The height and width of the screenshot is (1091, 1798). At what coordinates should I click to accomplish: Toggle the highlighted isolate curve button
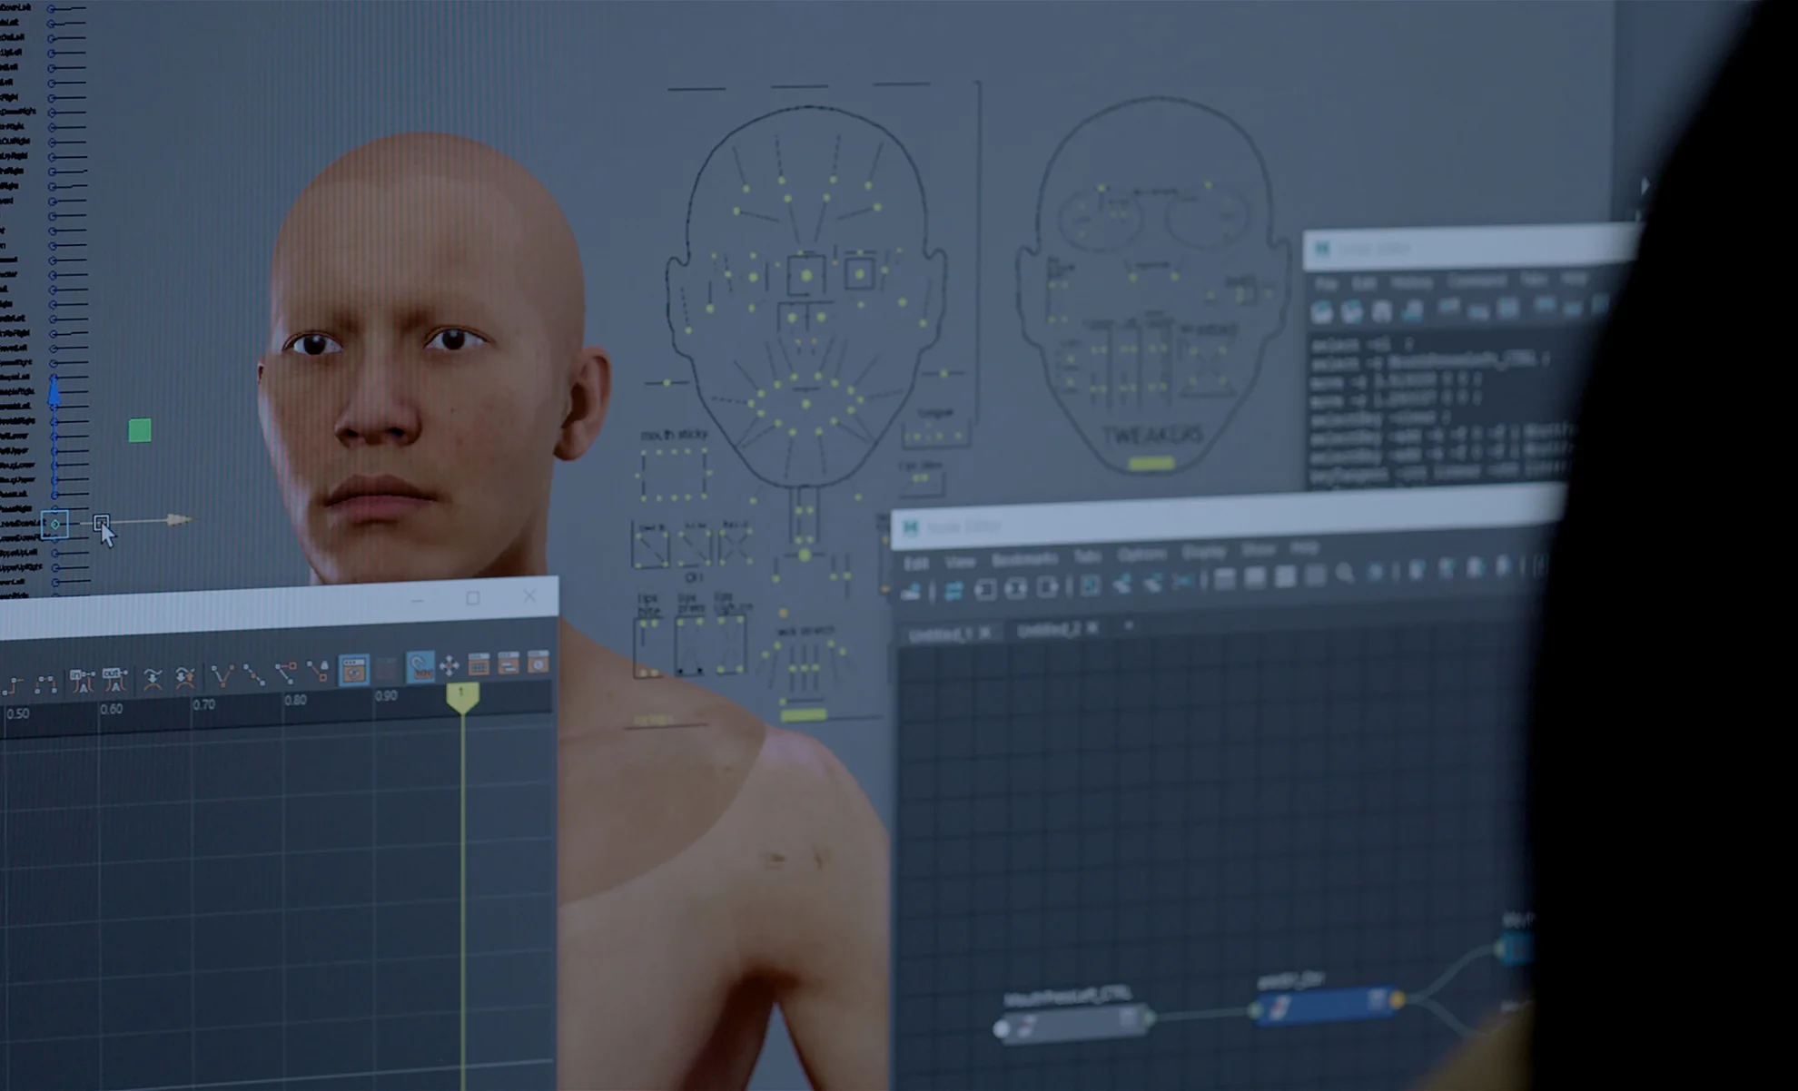point(353,669)
